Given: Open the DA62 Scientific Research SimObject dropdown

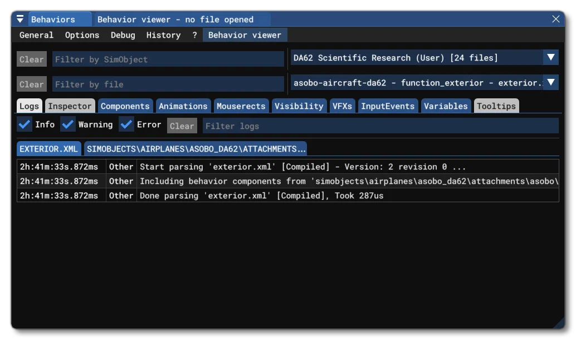Looking at the screenshot, I should [424, 58].
